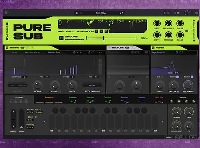Click the Synth view button
Image resolution: width=200 pixels, height=148 pixels.
point(167,13)
